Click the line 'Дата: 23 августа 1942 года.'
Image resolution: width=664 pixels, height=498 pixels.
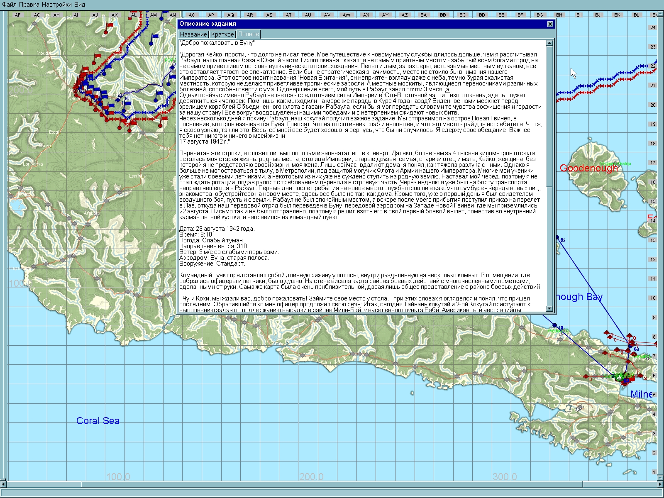(217, 229)
